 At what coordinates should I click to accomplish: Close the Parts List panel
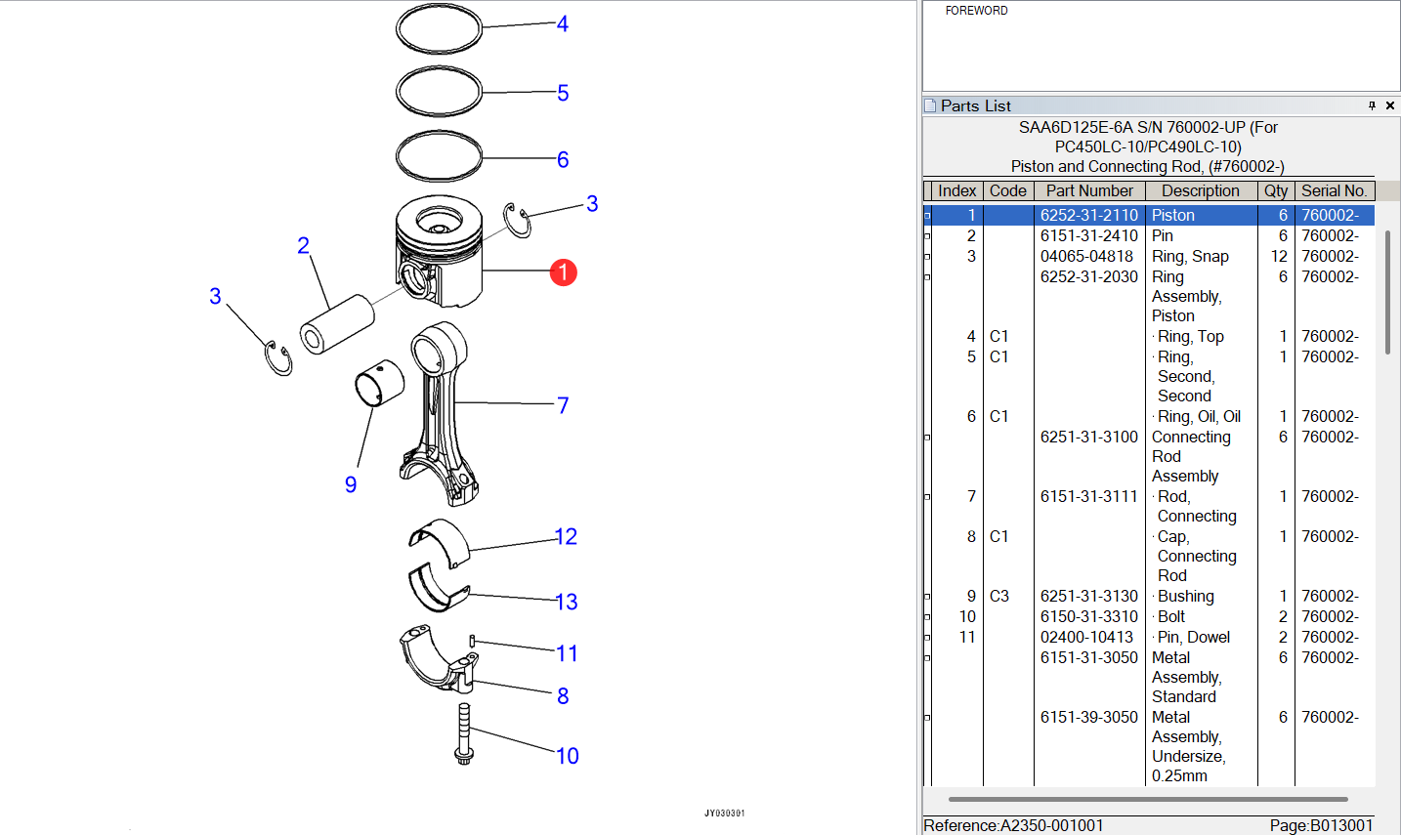[x=1390, y=105]
